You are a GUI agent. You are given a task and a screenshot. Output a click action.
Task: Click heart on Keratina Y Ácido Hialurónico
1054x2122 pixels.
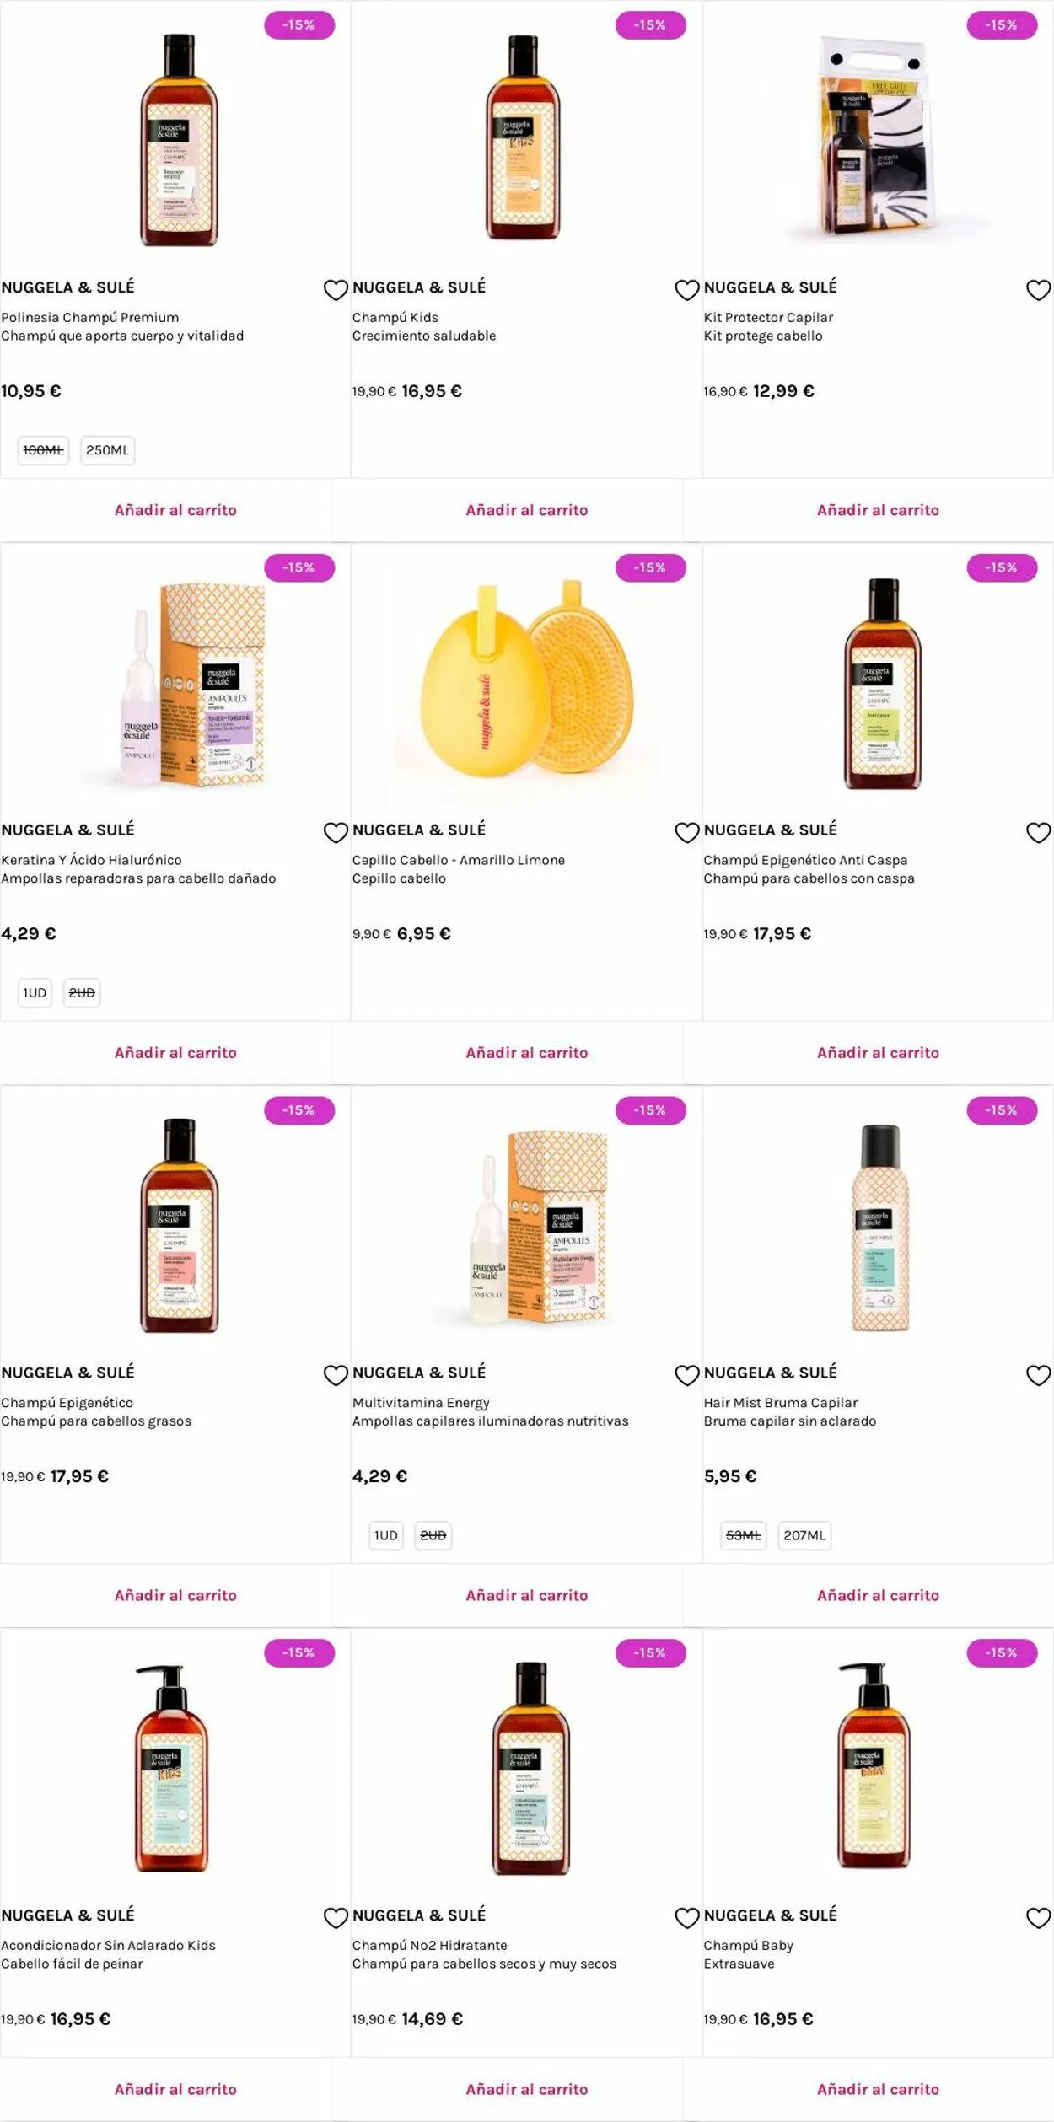tap(336, 833)
